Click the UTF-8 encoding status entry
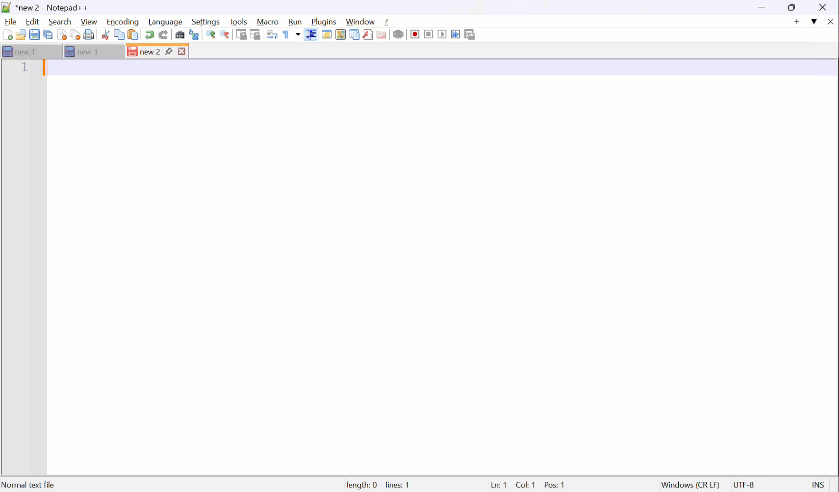The height and width of the screenshot is (492, 839). (743, 485)
